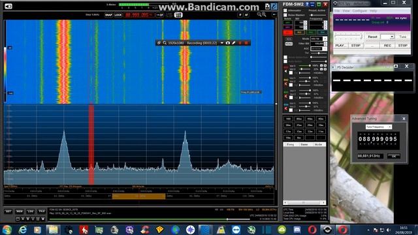Select the blue RX4 receiver button
418x235 pixels.
pyautogui.click(x=322, y=33)
